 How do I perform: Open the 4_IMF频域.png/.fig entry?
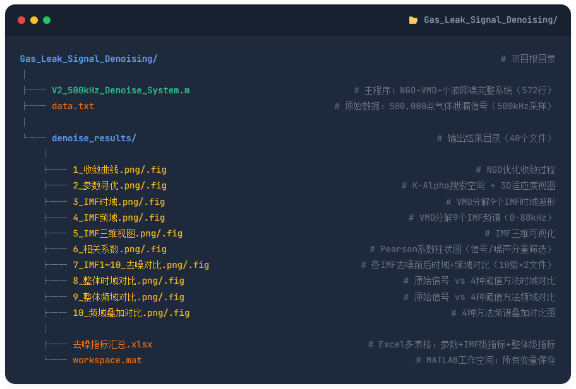pyautogui.click(x=119, y=218)
